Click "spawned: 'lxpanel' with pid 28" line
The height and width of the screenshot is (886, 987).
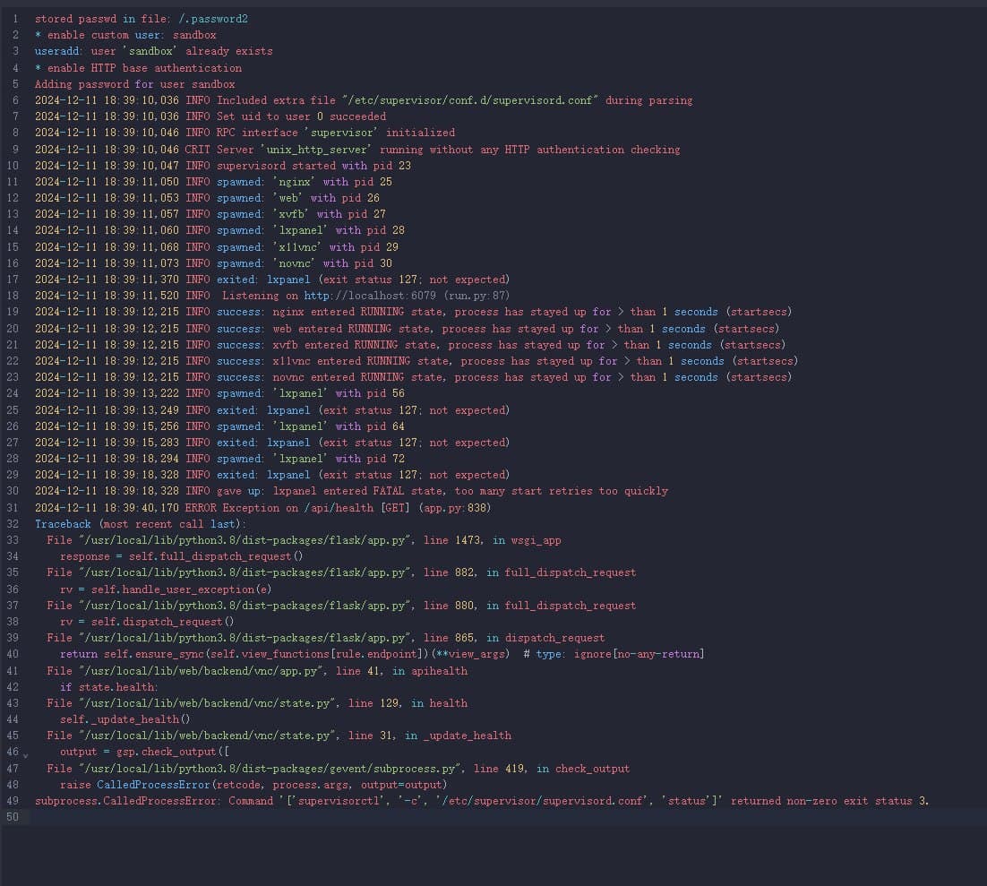tap(219, 230)
